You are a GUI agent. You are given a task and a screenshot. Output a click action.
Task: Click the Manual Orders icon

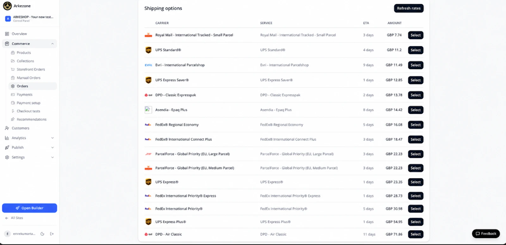tap(13, 78)
